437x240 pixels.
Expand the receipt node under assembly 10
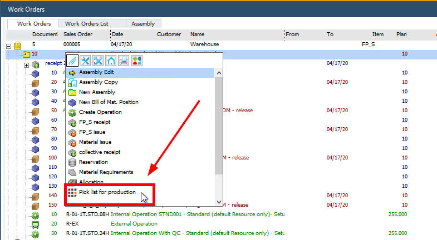click(x=26, y=64)
